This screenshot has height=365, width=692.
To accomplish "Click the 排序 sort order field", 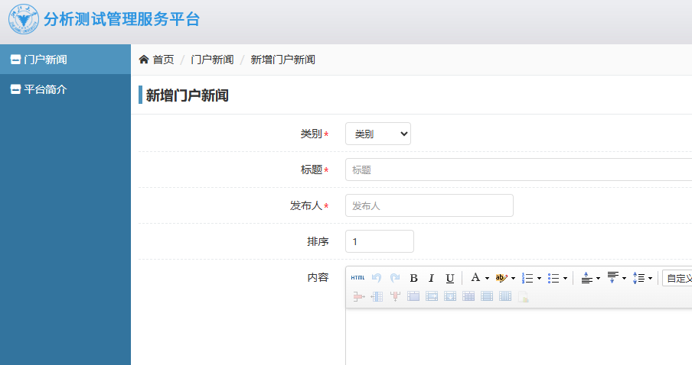I will tap(380, 241).
